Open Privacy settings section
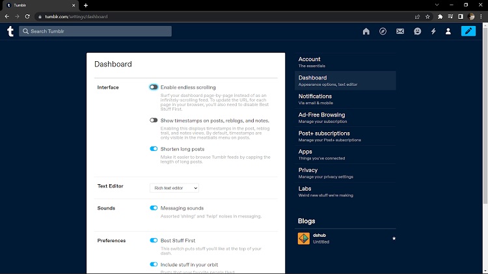The width and height of the screenshot is (488, 274). pyautogui.click(x=345, y=173)
